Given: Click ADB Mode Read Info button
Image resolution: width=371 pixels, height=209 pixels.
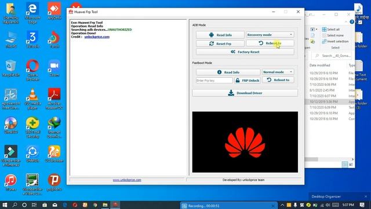Looking at the screenshot, I should click(x=220, y=35).
